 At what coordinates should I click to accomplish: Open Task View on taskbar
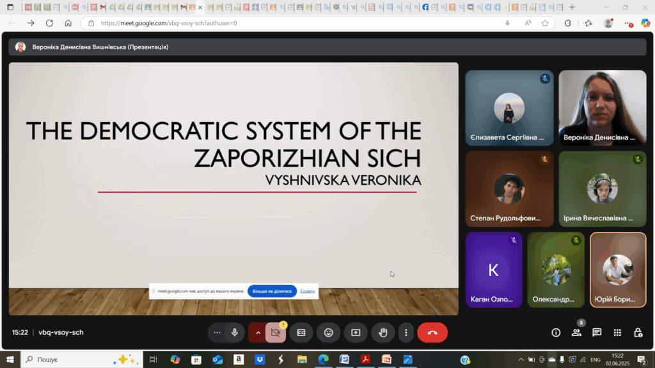[x=154, y=359]
